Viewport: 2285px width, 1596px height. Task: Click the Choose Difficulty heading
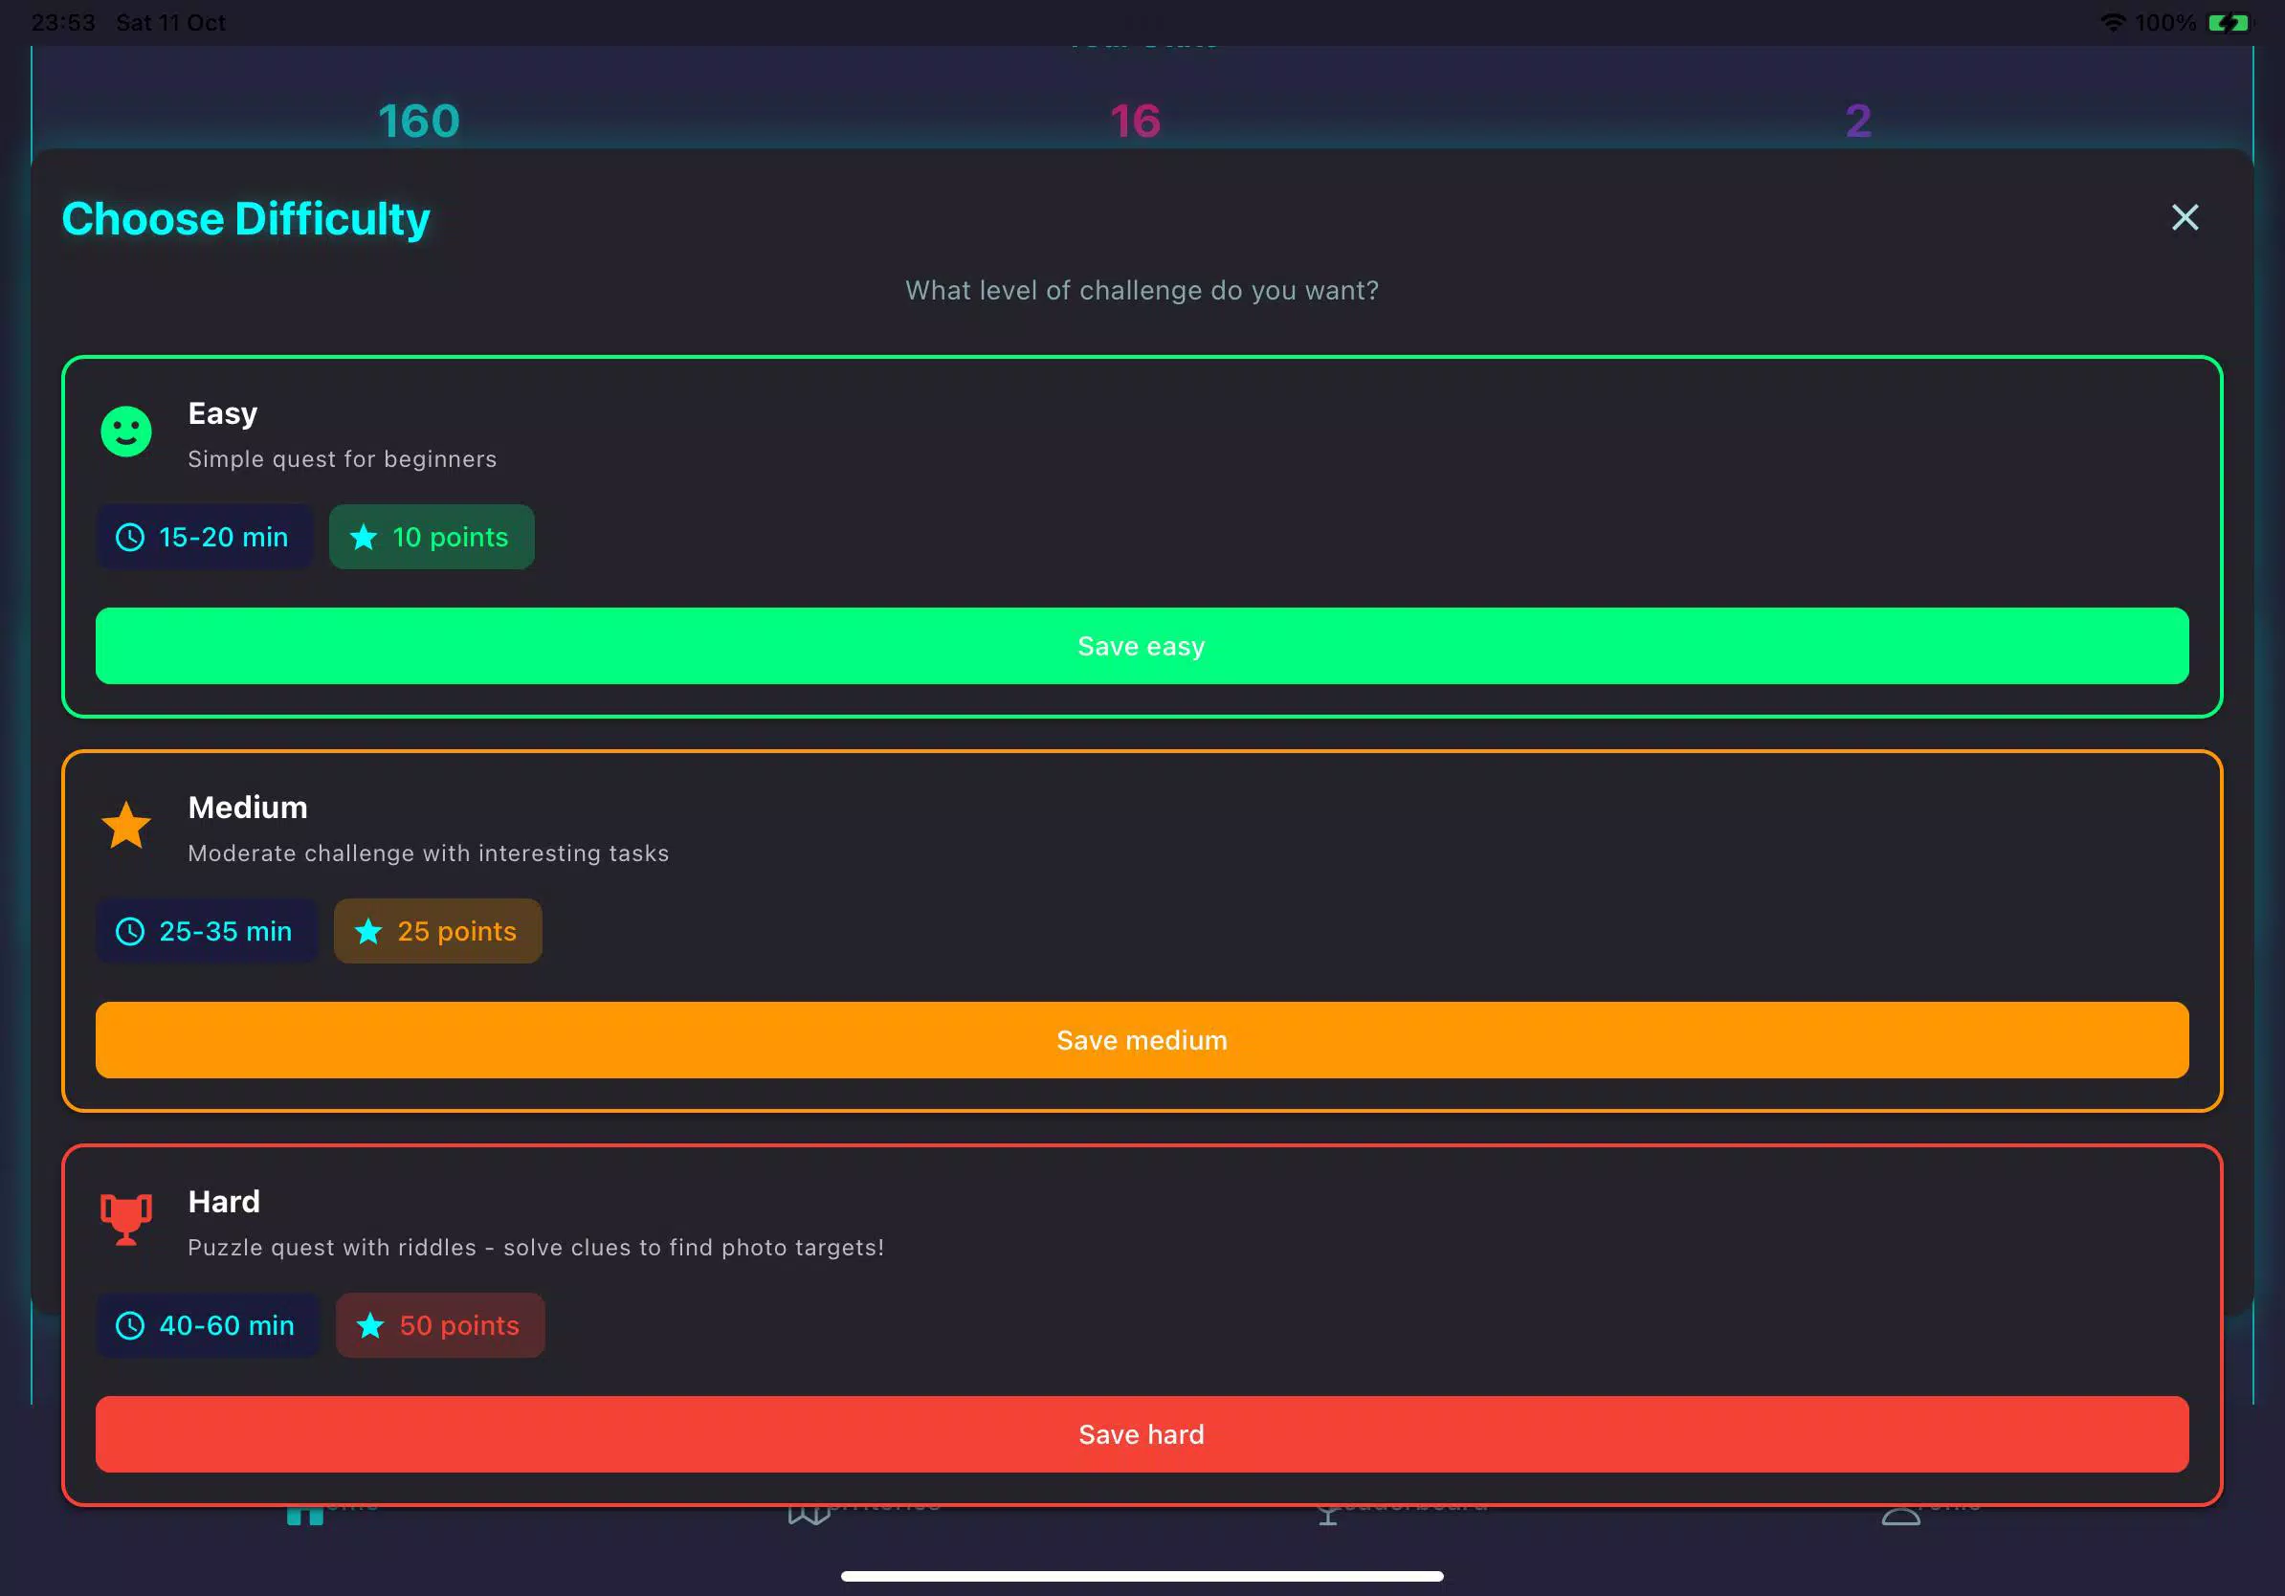(246, 219)
